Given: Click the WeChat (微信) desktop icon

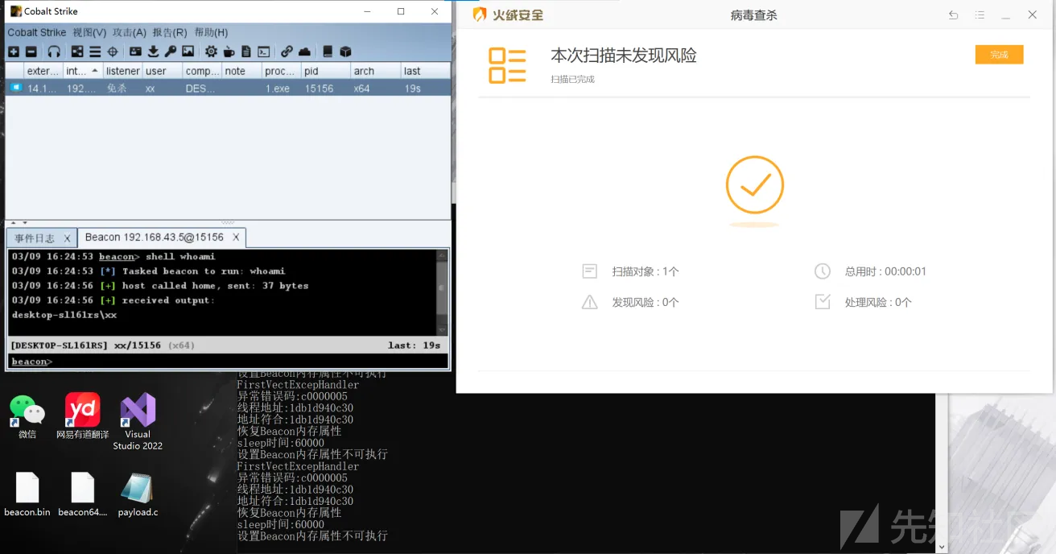Looking at the screenshot, I should (27, 416).
